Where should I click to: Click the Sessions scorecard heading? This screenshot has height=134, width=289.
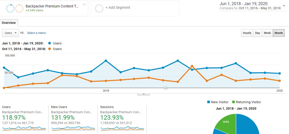(x=107, y=107)
